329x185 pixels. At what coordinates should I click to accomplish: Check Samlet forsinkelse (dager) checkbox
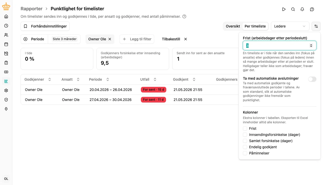tap(245, 141)
